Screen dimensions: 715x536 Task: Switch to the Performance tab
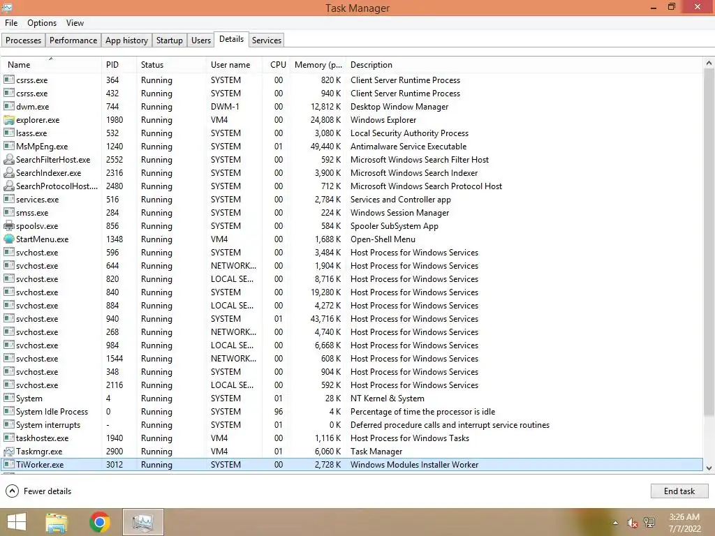point(73,40)
